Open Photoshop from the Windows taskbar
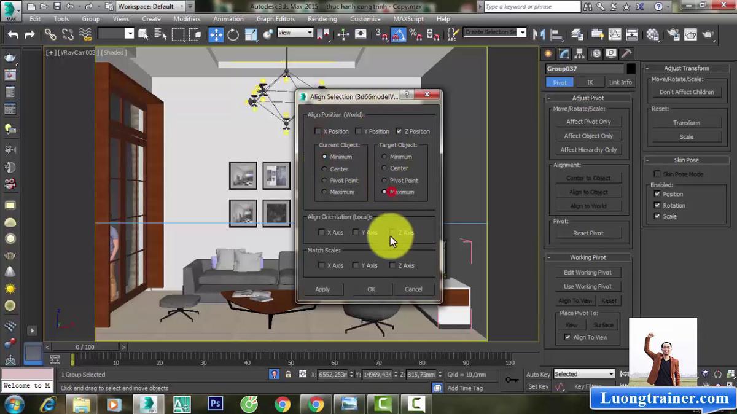Screen dimensions: 737x414 (216, 404)
